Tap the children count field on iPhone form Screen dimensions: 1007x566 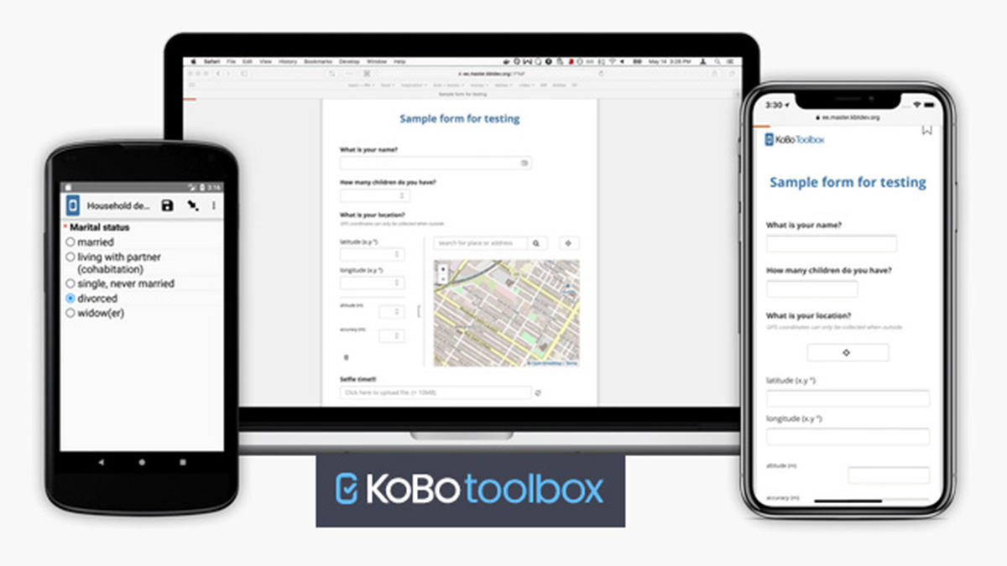click(812, 289)
